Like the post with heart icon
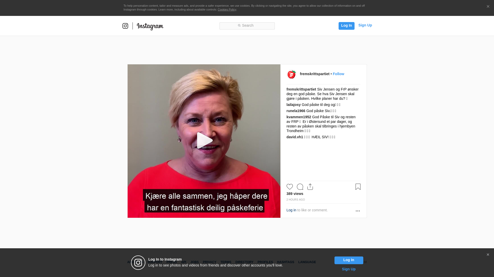 tap(290, 187)
